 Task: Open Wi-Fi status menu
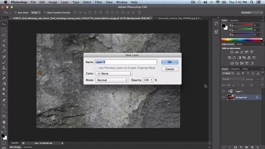point(218,2)
